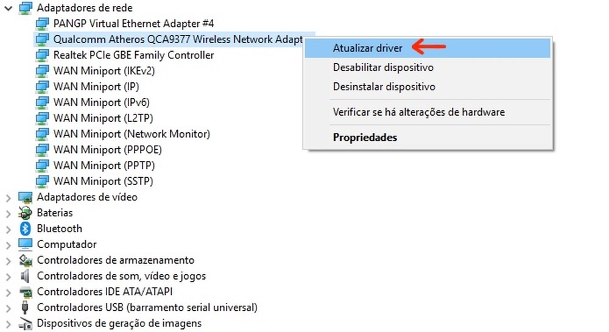Click the Adaptadores de vídeo icon

click(25, 197)
